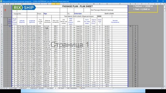Click the Watch level column heading
This screenshot has width=166, height=93.
tap(100, 21)
